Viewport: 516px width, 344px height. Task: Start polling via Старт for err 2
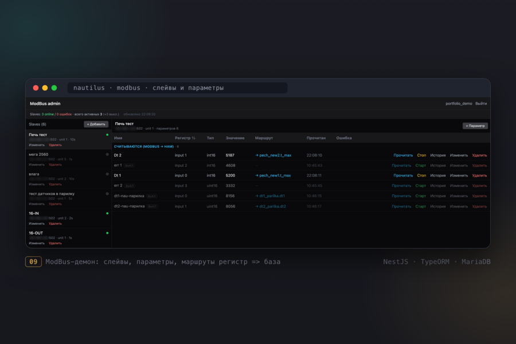pos(421,186)
